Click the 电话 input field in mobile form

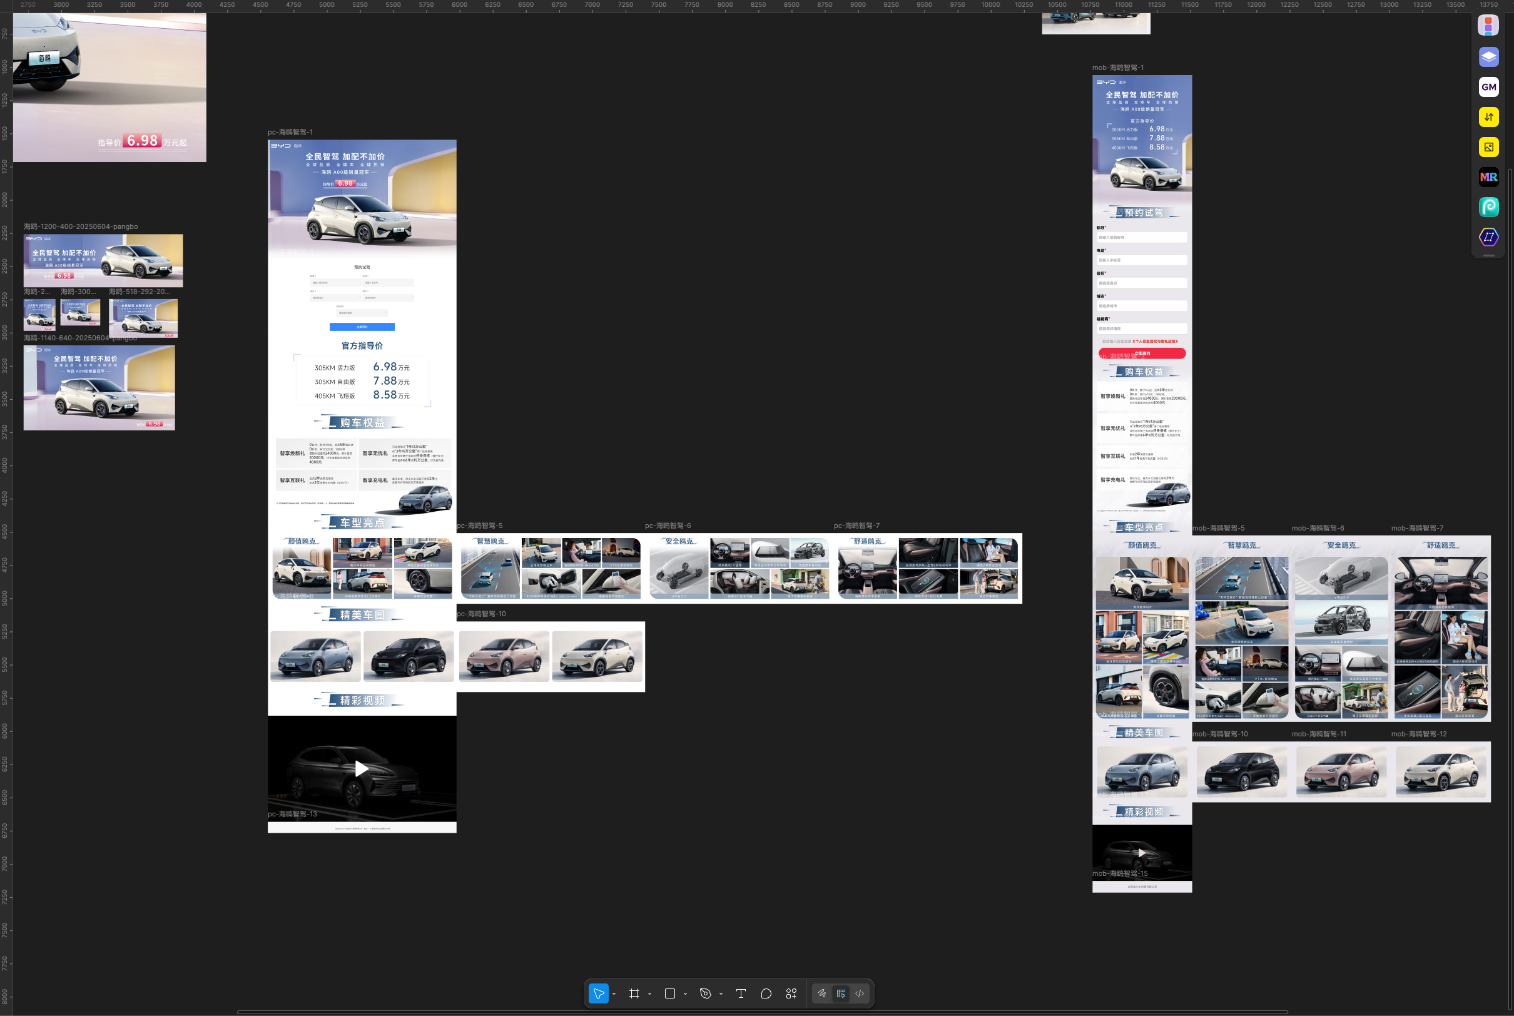coord(1142,260)
